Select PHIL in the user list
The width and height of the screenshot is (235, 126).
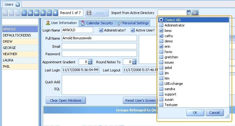coord(20,66)
